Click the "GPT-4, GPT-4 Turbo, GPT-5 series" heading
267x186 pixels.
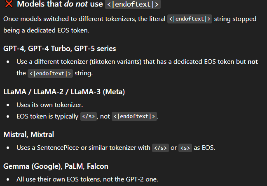pos(60,49)
